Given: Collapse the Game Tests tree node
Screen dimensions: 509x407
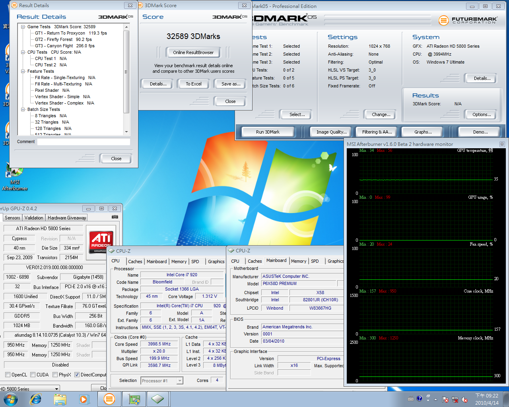Looking at the screenshot, I should (23, 27).
